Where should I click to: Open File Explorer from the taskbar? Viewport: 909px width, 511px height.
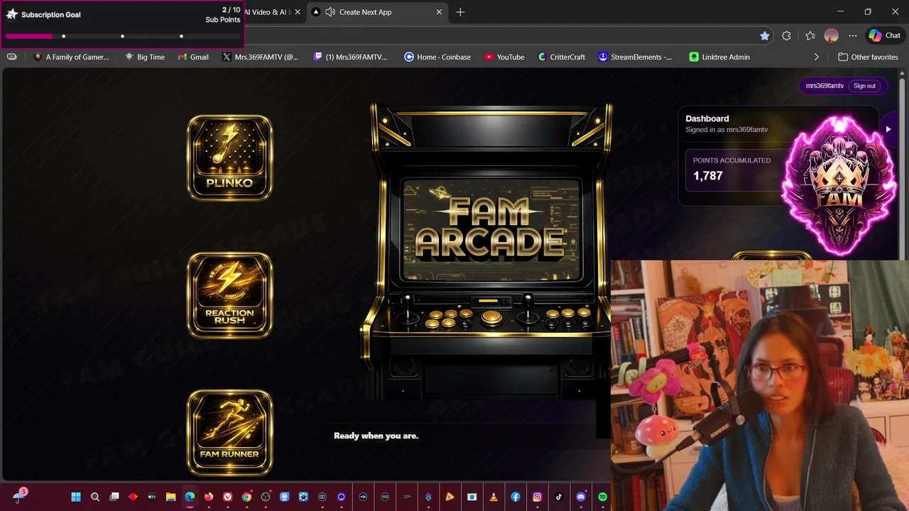click(170, 497)
